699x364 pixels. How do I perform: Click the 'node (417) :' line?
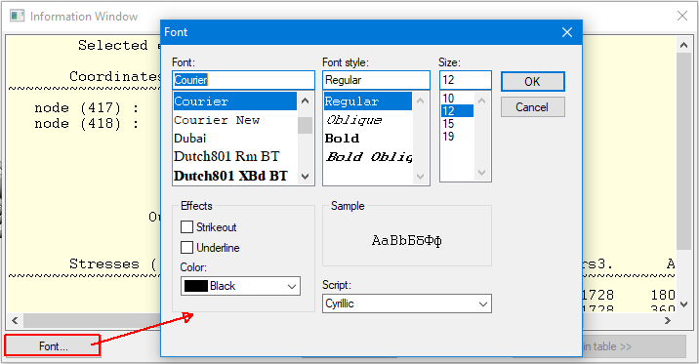click(x=87, y=107)
